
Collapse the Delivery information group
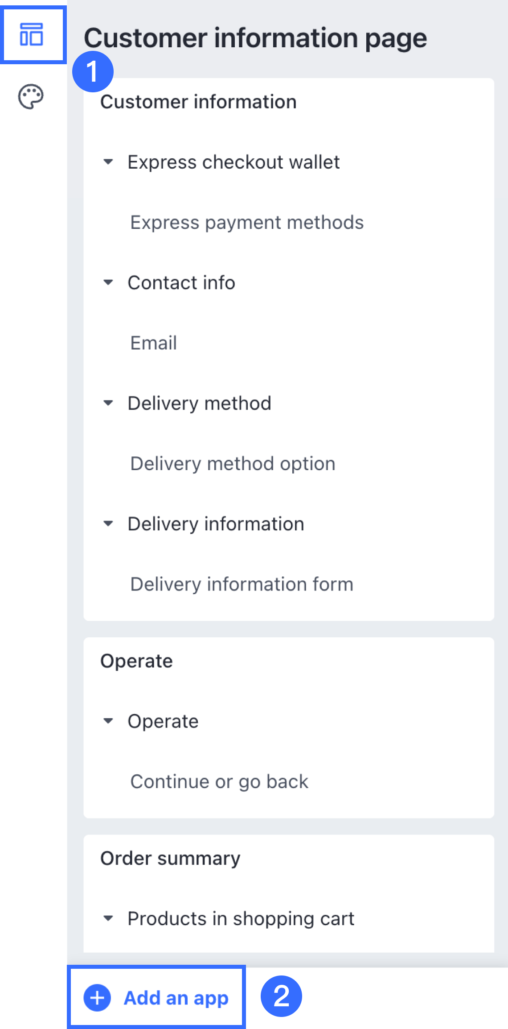coord(108,524)
